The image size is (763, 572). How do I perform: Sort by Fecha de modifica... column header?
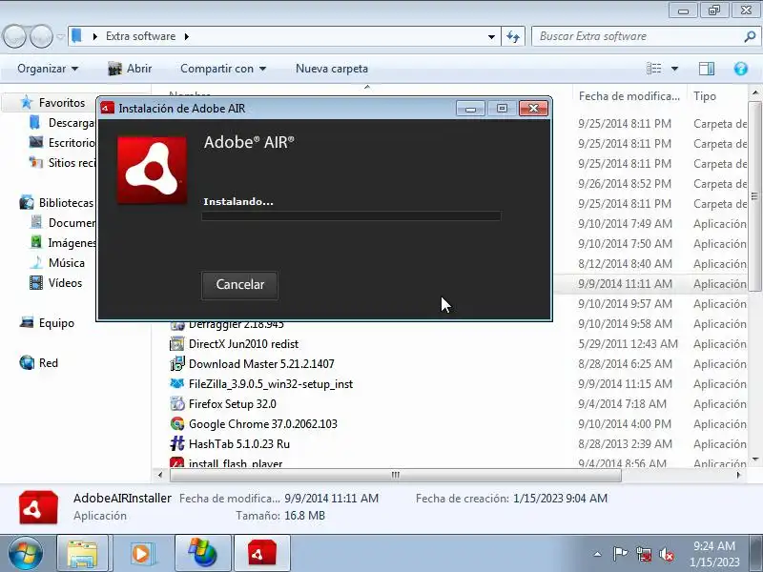point(629,96)
